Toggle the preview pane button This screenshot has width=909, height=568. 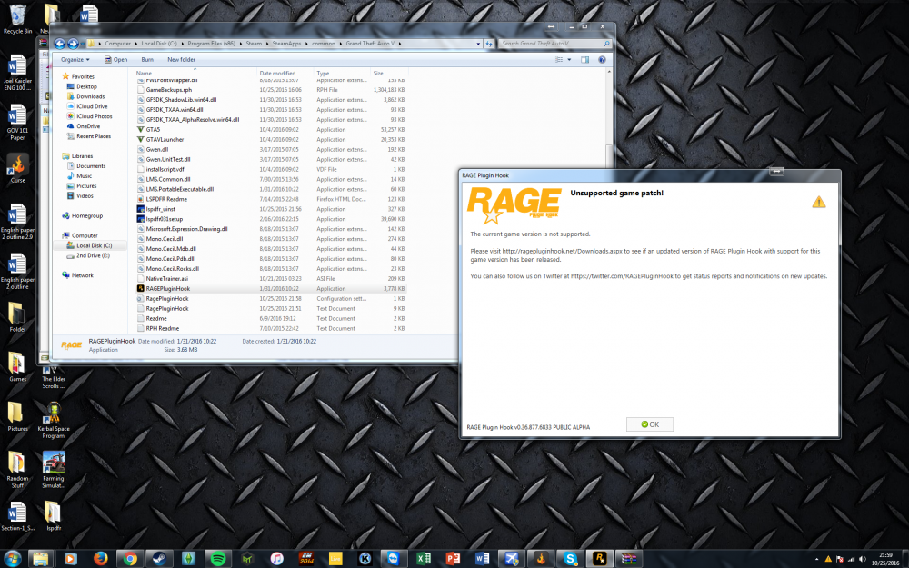[x=584, y=60]
